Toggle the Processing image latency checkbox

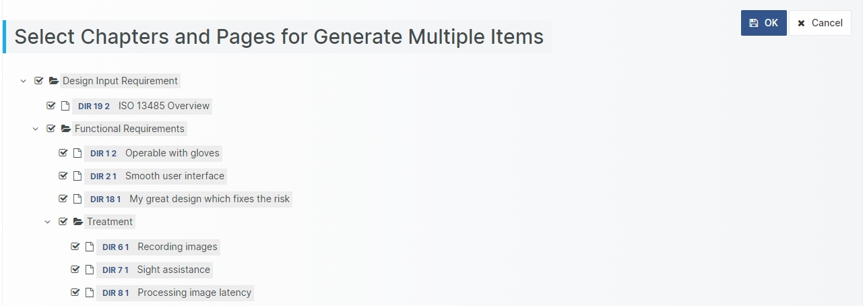(x=75, y=293)
